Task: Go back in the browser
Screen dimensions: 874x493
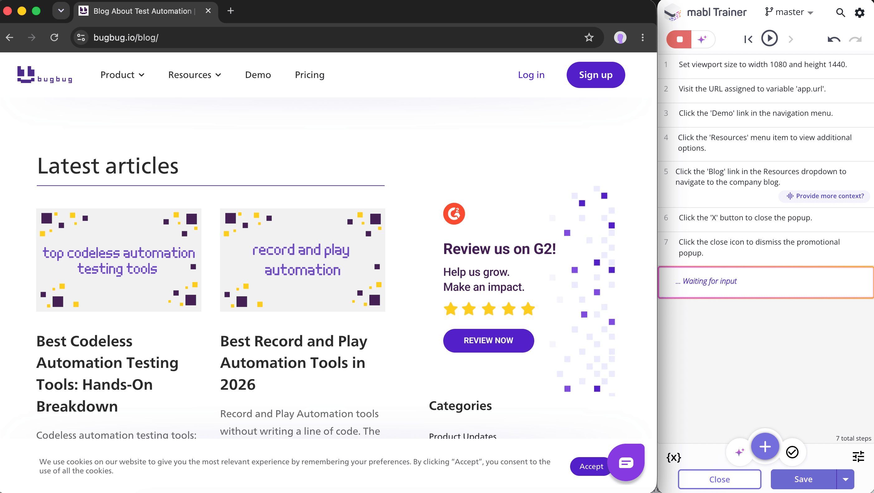Action: [9, 37]
